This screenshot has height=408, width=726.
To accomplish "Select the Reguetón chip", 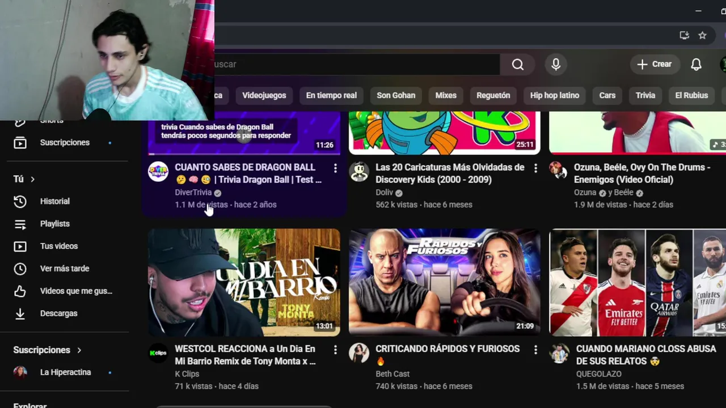I will tap(493, 95).
